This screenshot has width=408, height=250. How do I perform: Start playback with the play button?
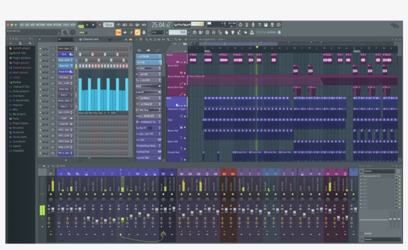click(x=87, y=25)
